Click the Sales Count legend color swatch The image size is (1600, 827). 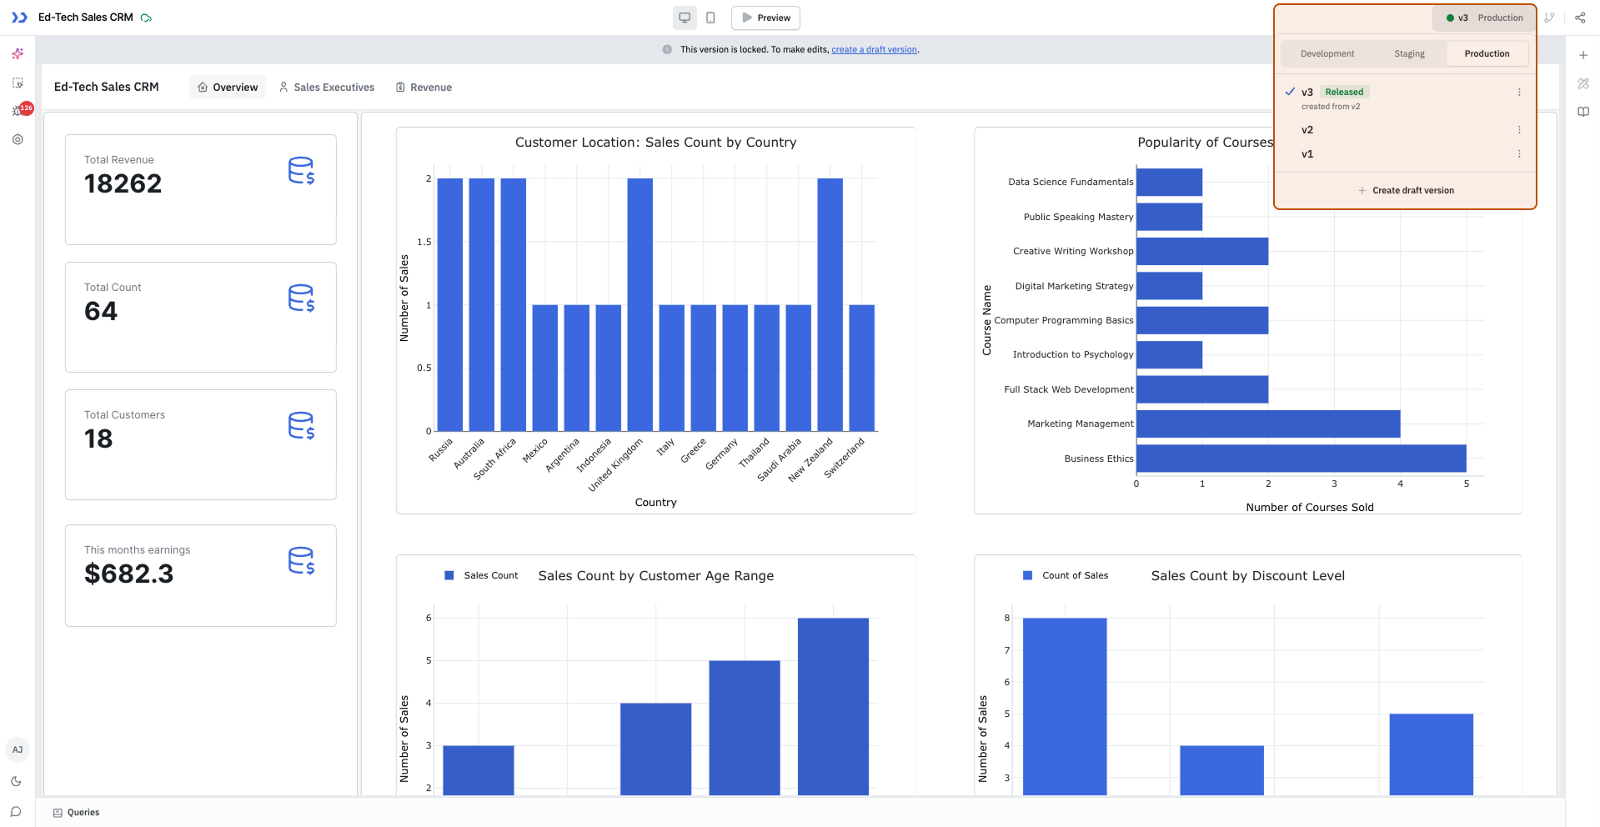[449, 575]
